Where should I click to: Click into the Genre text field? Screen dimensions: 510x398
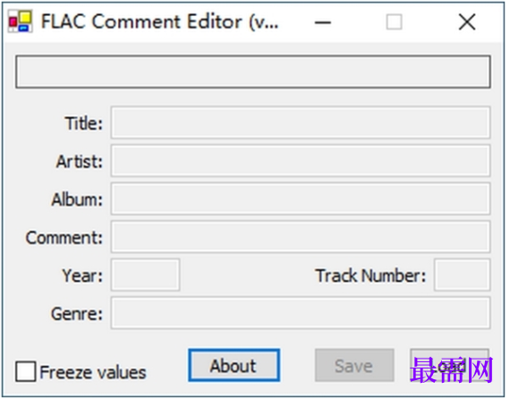(x=301, y=313)
